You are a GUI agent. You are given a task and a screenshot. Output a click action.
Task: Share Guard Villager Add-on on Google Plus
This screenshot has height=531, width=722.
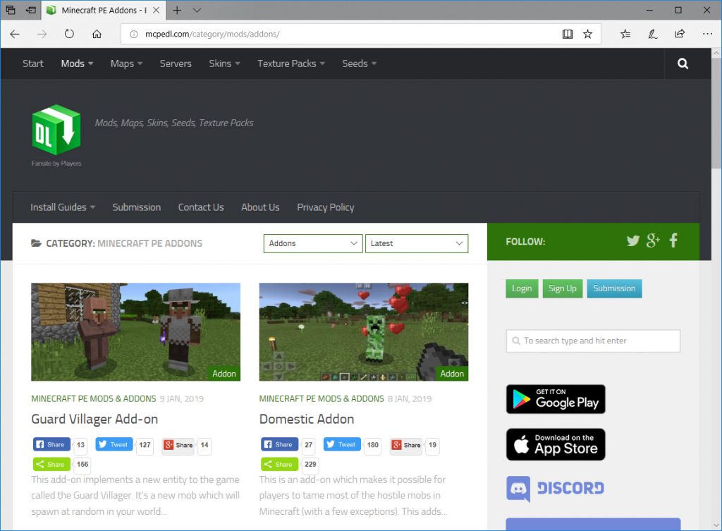178,445
